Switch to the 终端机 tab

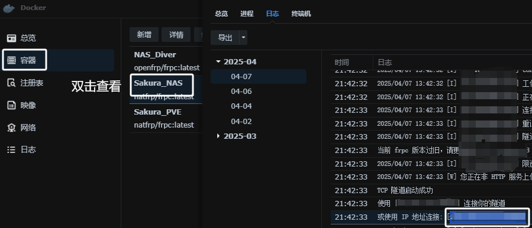tap(301, 14)
